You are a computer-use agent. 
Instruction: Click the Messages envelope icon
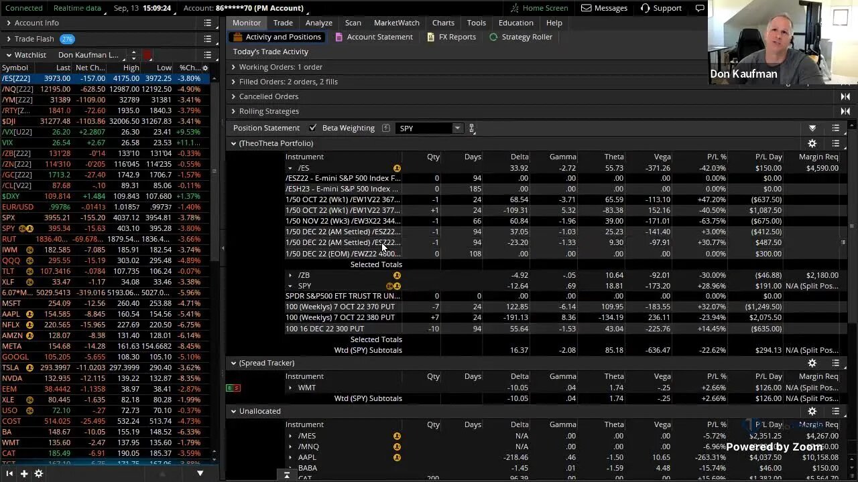click(x=587, y=8)
